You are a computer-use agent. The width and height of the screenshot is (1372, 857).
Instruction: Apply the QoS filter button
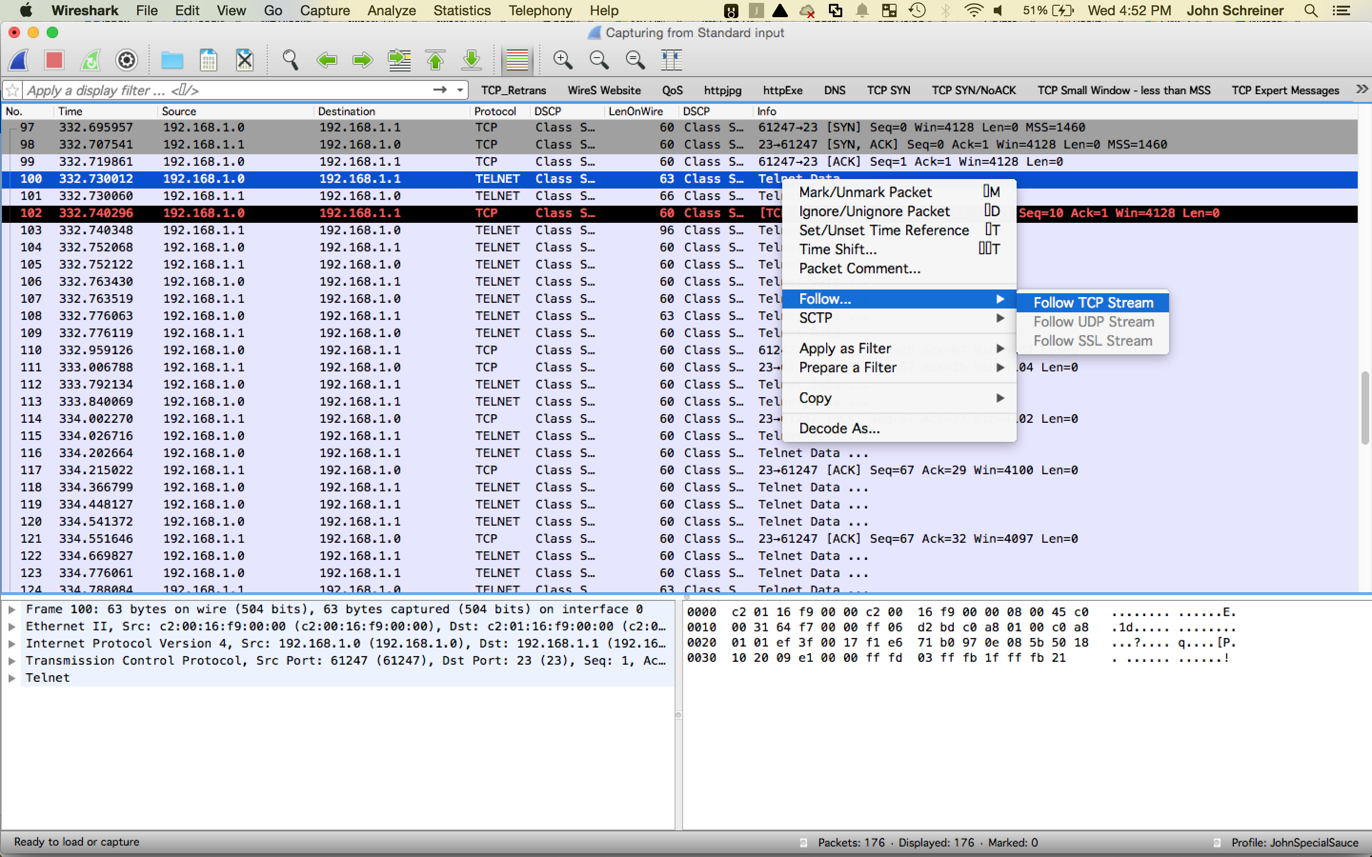point(672,90)
